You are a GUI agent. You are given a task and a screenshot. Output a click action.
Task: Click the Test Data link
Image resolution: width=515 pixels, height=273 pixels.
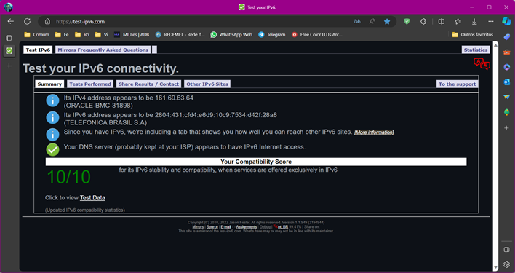[92, 198]
